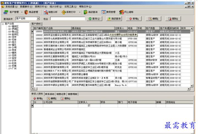The image size is (198, 134).
Task: Click the 通讯地址 column header
Action: (93, 28)
